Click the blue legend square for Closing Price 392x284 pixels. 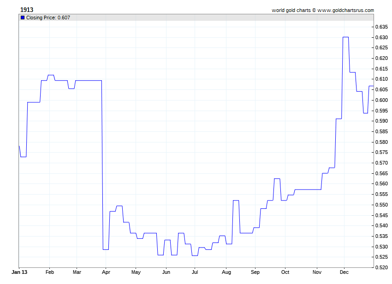[23, 18]
